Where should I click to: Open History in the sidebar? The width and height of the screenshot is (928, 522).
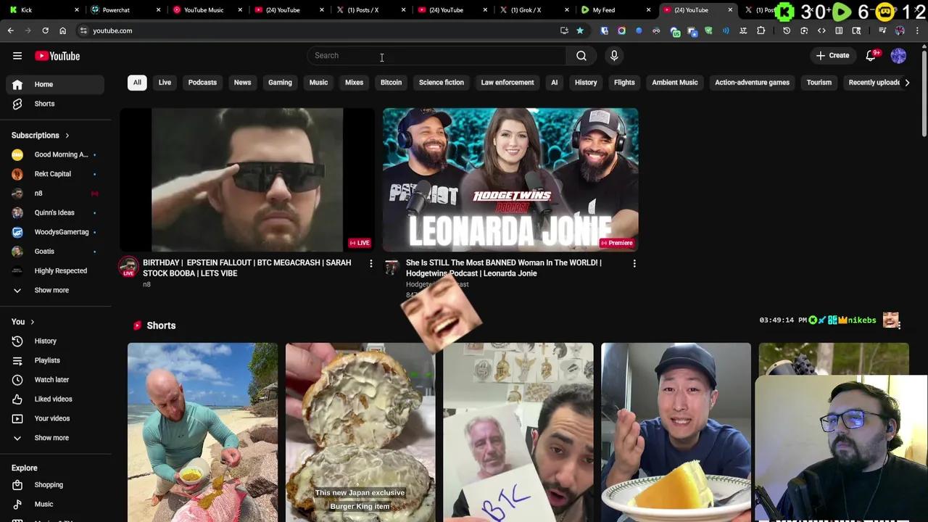pos(55,341)
